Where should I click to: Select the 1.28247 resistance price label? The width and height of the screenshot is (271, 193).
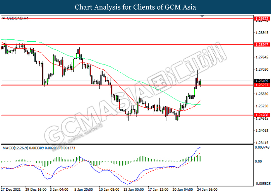262,45
